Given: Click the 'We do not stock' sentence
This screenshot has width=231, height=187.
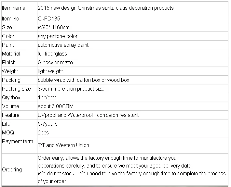Looking at the screenshot, I should (131, 173).
